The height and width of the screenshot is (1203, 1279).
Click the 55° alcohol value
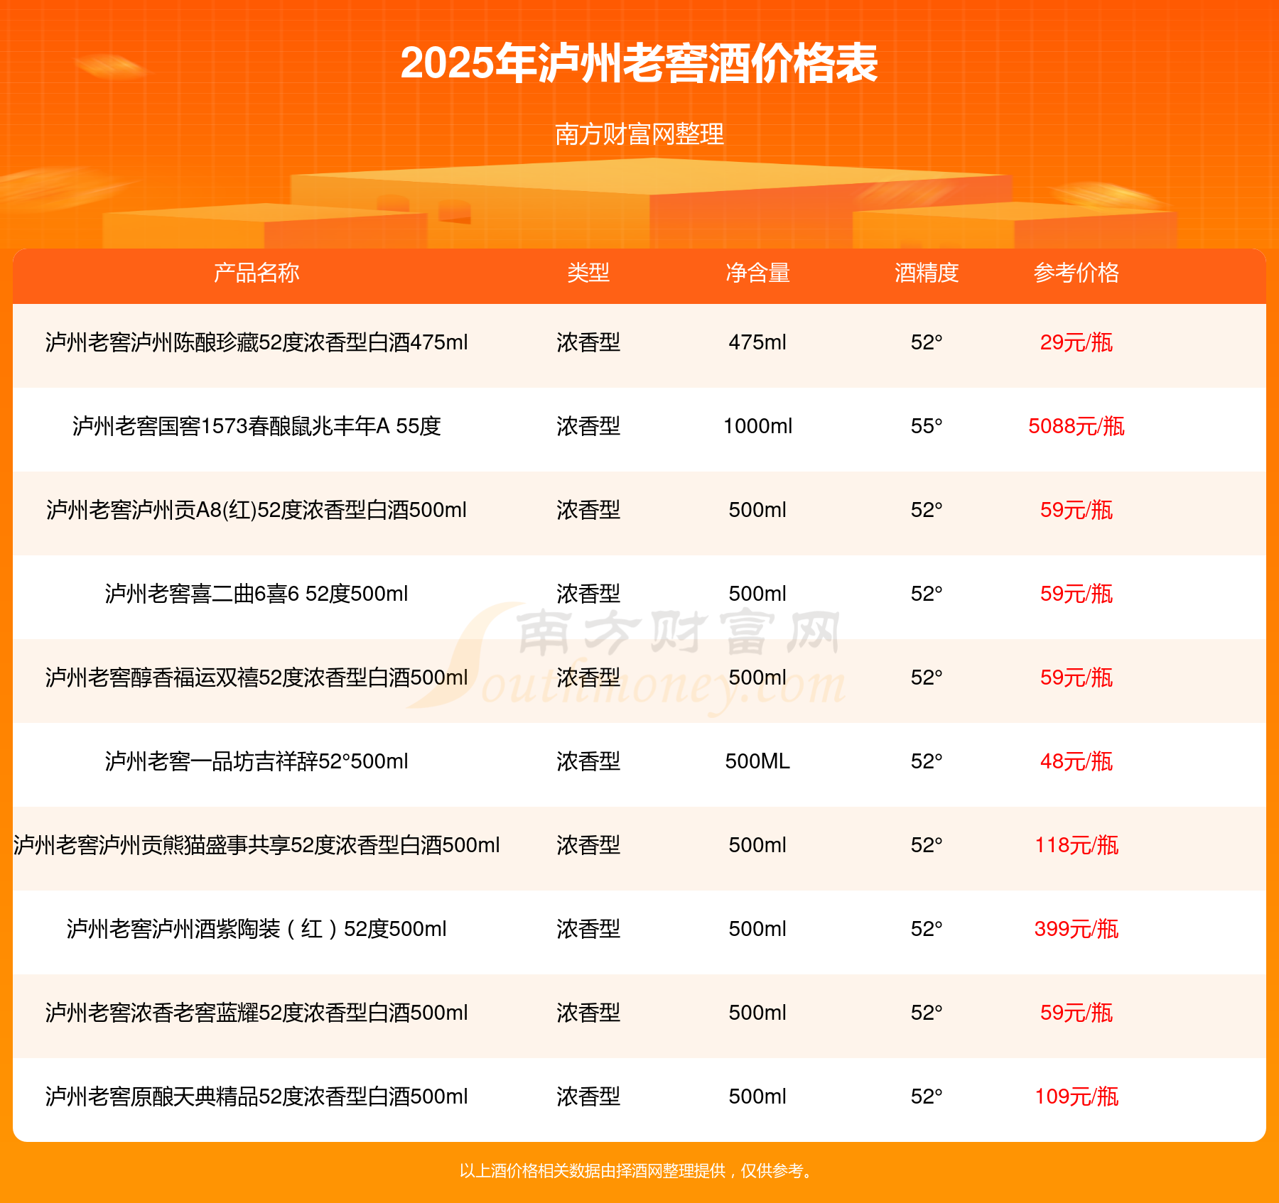click(927, 426)
